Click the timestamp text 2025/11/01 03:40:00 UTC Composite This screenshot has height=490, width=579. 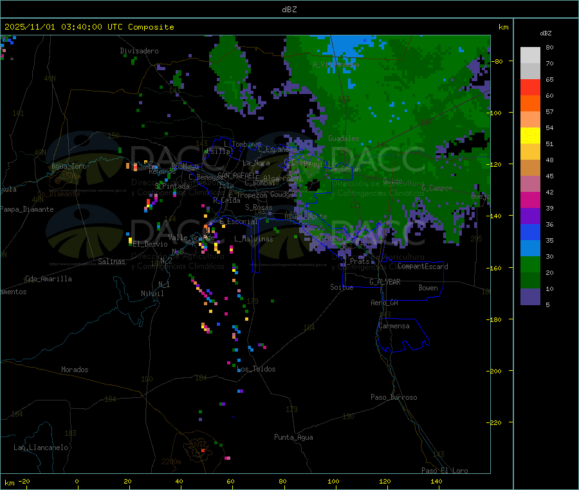89,27
